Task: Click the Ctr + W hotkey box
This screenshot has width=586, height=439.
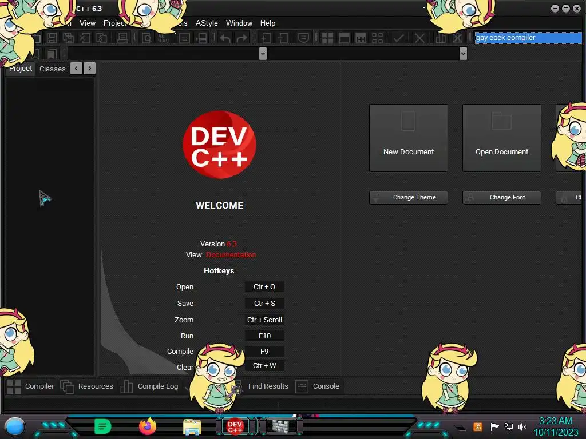Action: click(x=264, y=365)
